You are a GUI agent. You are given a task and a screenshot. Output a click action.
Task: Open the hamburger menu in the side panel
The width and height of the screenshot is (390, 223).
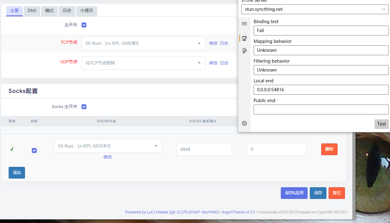pyautogui.click(x=244, y=23)
